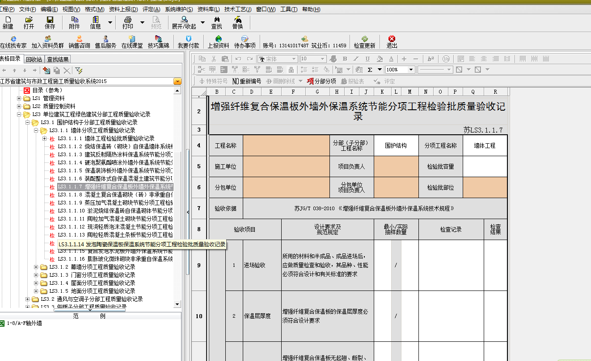The image size is (591, 361).
Task: Click the 在线找专家 icon
Action: point(13,42)
